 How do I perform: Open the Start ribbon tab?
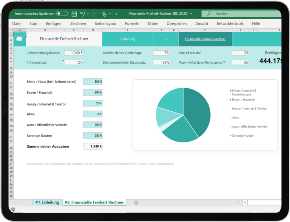[34, 23]
